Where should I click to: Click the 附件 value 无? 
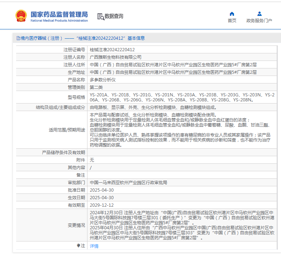[x=92, y=160]
